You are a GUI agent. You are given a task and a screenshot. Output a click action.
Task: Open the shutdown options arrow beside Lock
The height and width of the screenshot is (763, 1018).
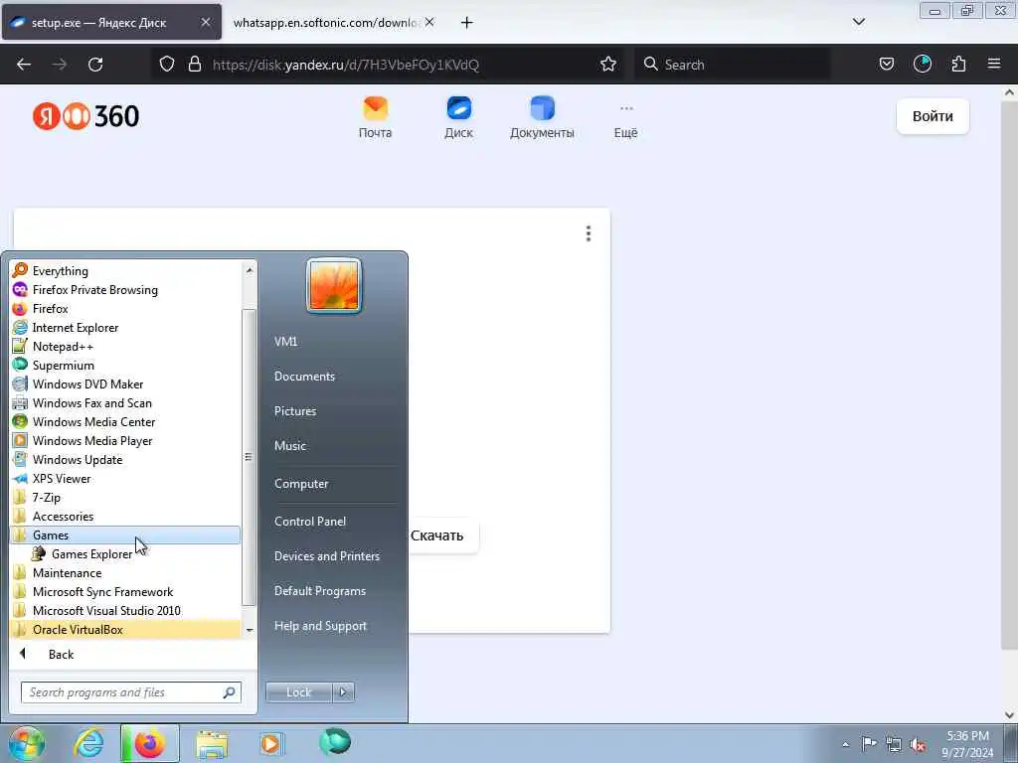[343, 692]
